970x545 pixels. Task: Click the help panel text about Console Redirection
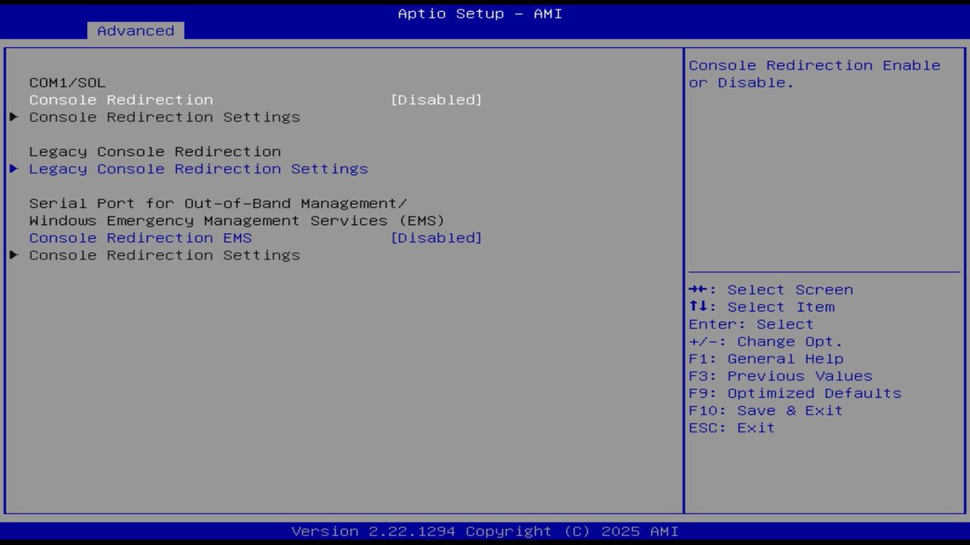(x=814, y=73)
